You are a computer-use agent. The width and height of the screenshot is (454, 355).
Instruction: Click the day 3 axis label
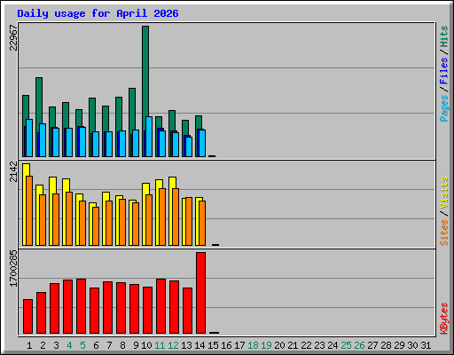tap(56, 345)
